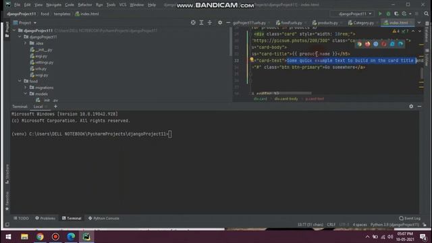Open the djangoProject11 run configuration dropdown

(352, 13)
